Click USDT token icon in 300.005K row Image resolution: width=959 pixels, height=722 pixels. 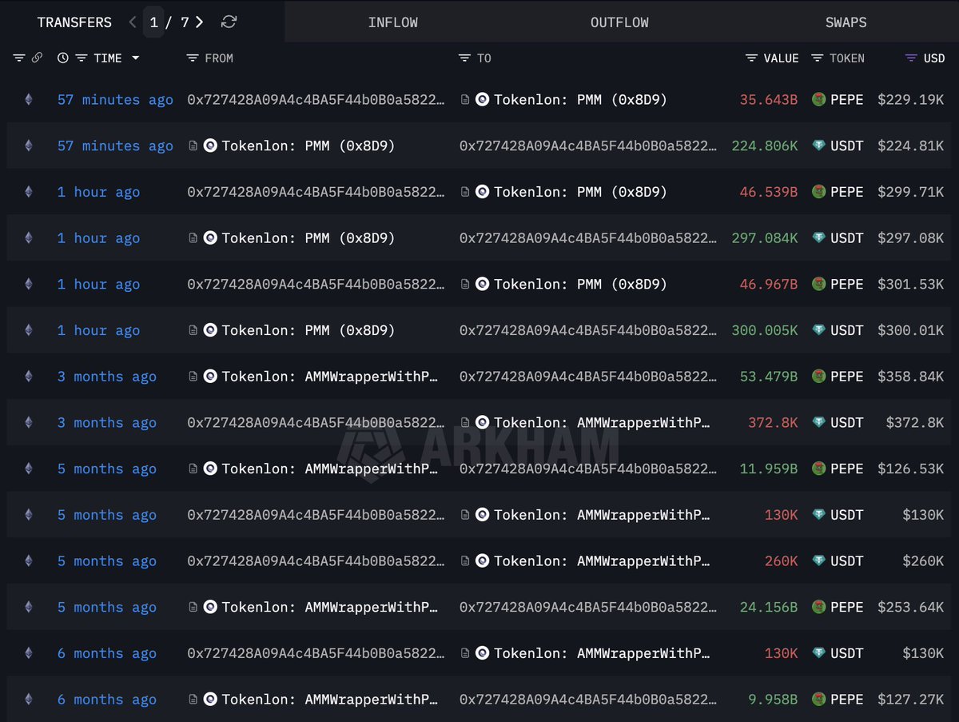[x=818, y=330]
